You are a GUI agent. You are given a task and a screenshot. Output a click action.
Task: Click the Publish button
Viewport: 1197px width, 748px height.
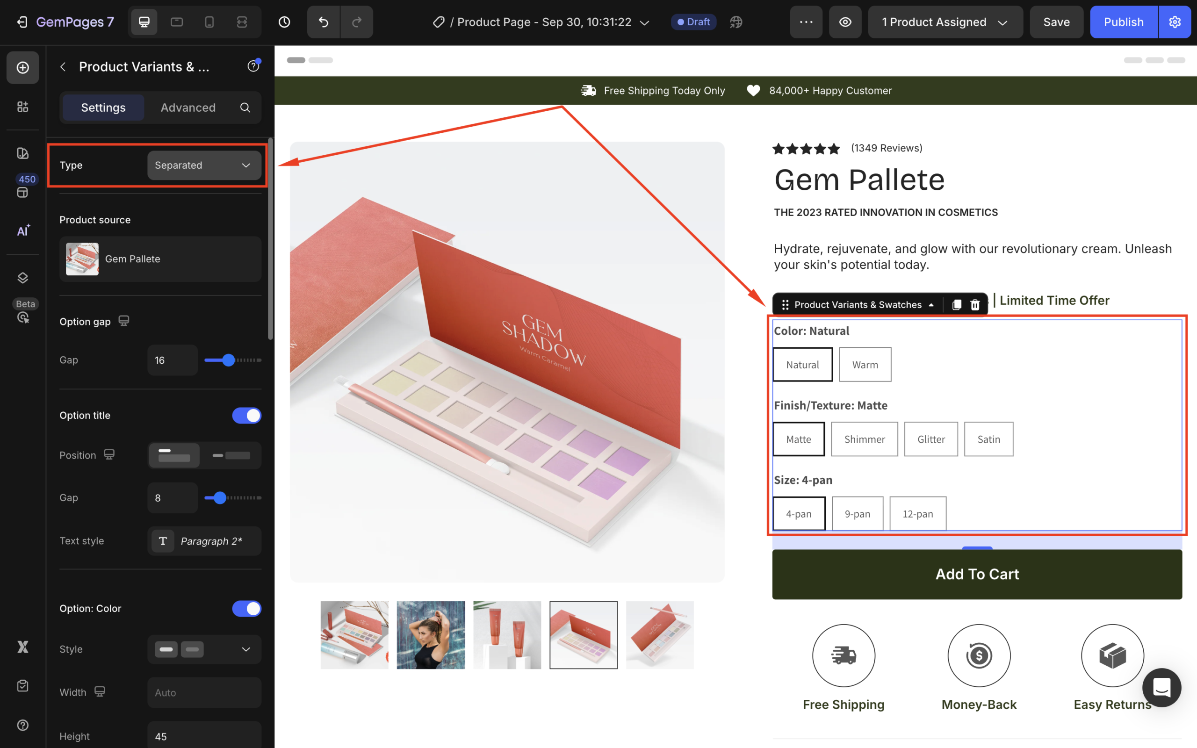click(1123, 22)
